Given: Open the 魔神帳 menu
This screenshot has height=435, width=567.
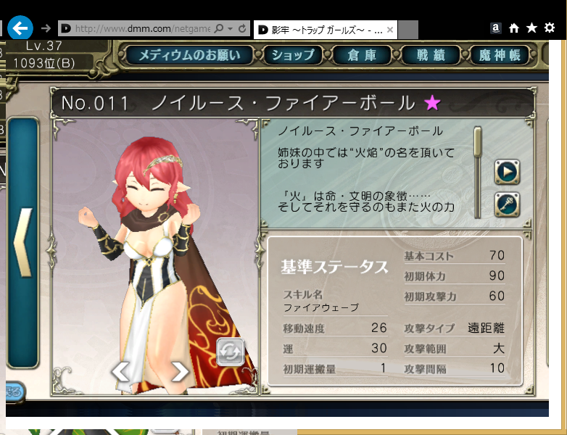Looking at the screenshot, I should pyautogui.click(x=500, y=55).
